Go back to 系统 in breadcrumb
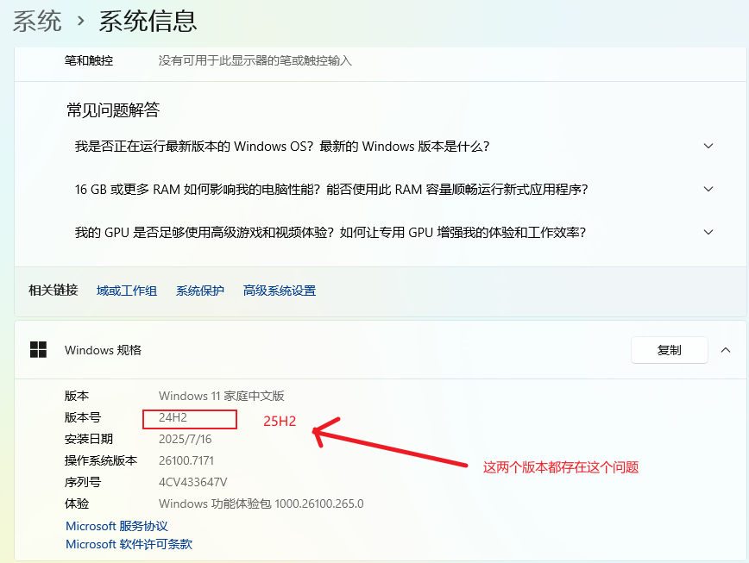Viewport: 749px width, 563px height. (x=37, y=21)
